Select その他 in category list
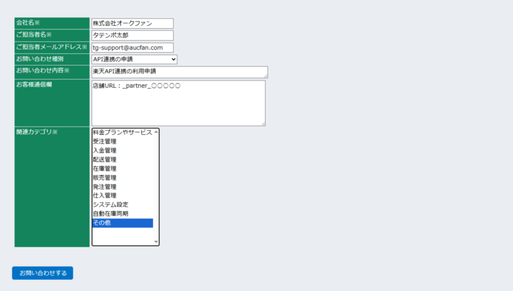This screenshot has width=513, height=291. pos(122,223)
